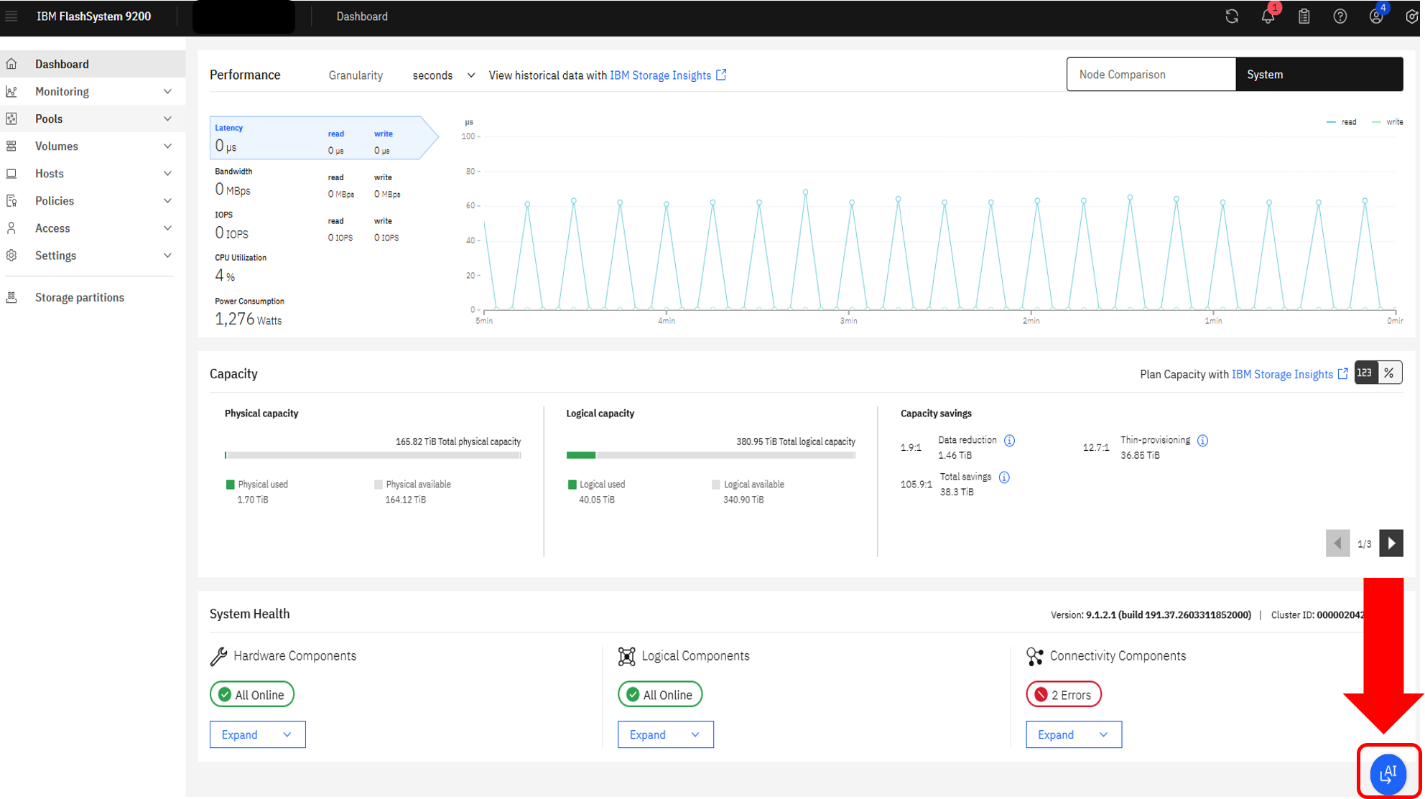Go to next capacity page arrow

(x=1391, y=543)
